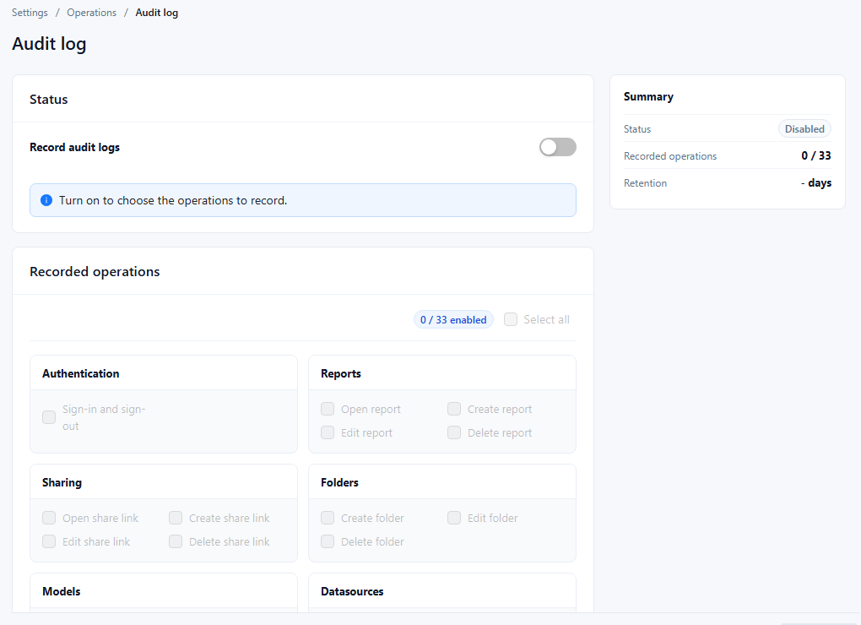The height and width of the screenshot is (625, 861).
Task: Open Operations in the breadcrumb
Action: click(x=92, y=13)
